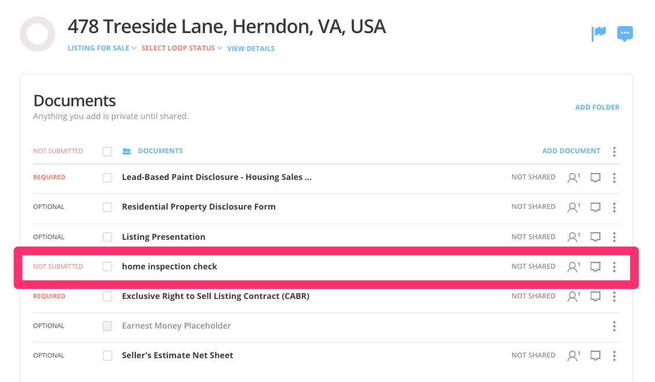Viewport: 655px width, 382px height.
Task: Click the Add Folder button
Action: click(x=597, y=107)
